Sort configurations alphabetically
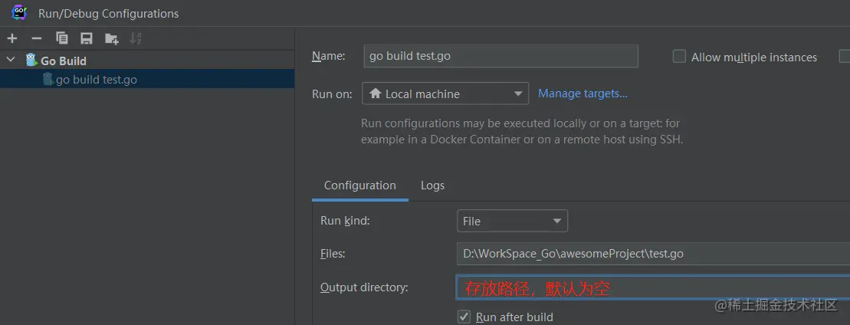Viewport: 850px width, 325px height. pos(136,38)
